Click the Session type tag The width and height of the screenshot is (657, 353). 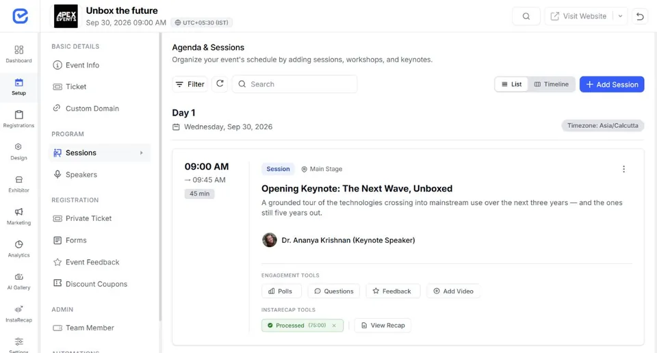pyautogui.click(x=278, y=169)
